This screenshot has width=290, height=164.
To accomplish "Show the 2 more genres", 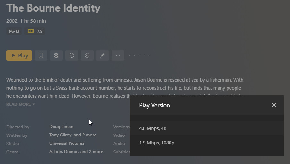I will pos(92,152).
